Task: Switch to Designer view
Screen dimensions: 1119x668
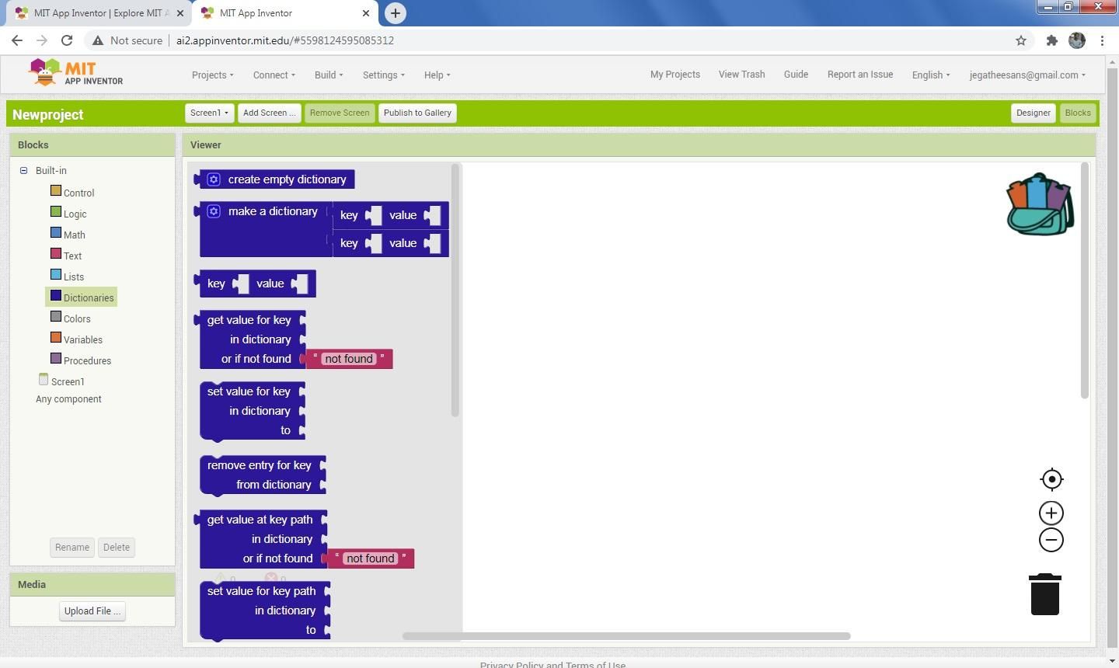Action: point(1033,113)
